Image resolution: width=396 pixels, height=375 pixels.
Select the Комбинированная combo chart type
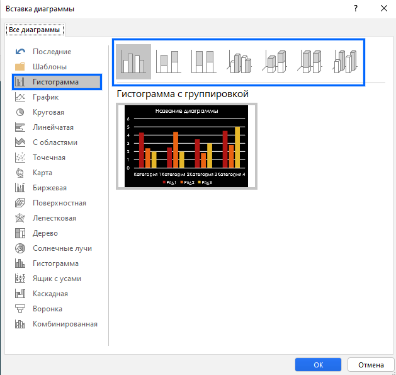tap(64, 324)
